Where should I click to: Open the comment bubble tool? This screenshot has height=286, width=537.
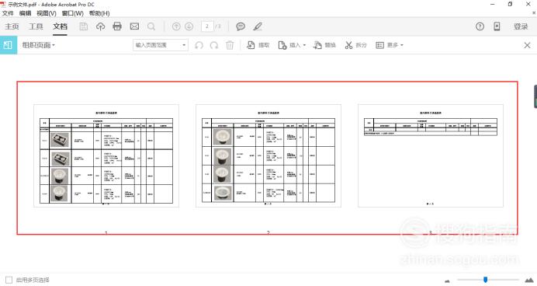pos(241,26)
